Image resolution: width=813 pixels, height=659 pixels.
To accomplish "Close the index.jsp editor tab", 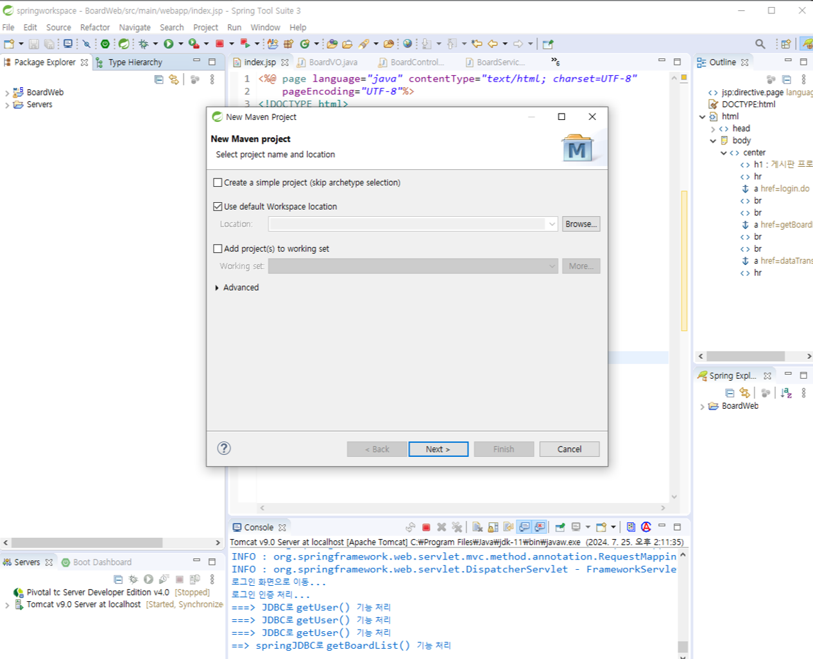I will (285, 62).
